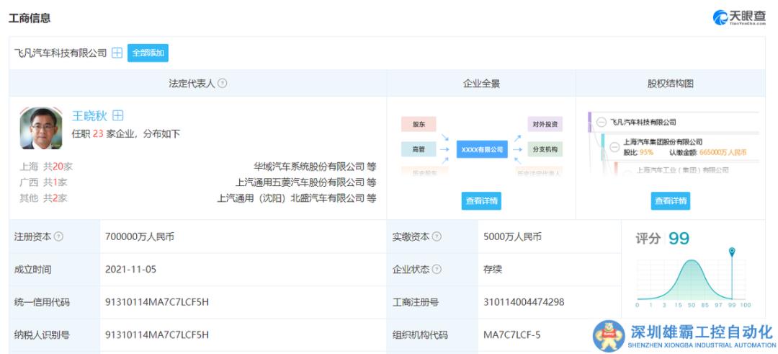Click the 分支机构 box in 企业全景 diagram
The image size is (778, 354).
(545, 149)
